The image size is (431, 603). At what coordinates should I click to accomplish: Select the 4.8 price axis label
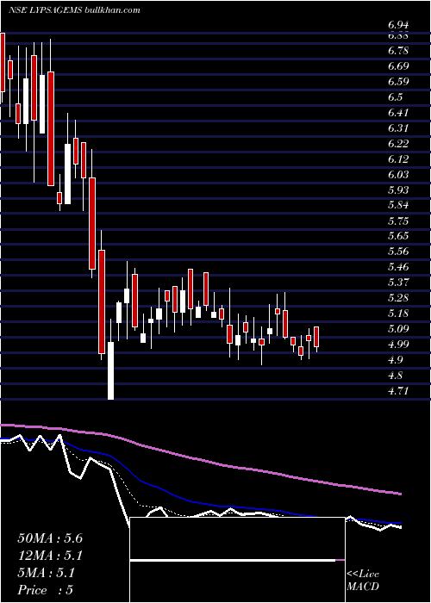[395, 376]
